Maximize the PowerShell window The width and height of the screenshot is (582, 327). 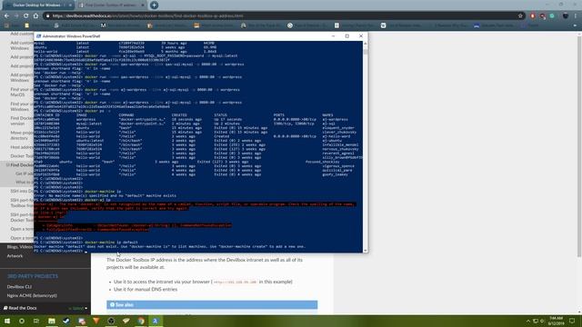coord(347,36)
